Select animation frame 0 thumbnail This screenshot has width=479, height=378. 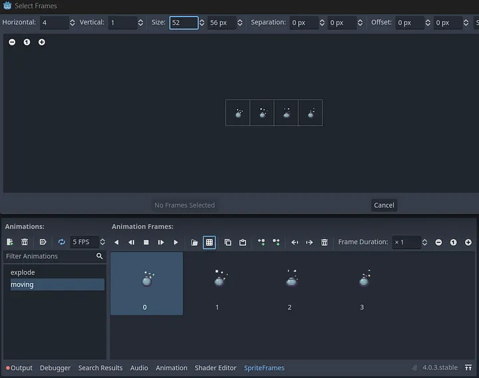point(146,284)
